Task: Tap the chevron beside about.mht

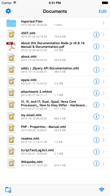Action: [103, 58]
